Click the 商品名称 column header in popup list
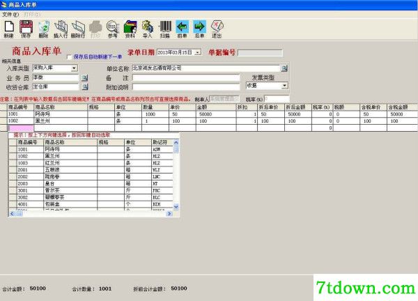Viewport: 418px width, 301px height. pyautogui.click(x=70, y=142)
